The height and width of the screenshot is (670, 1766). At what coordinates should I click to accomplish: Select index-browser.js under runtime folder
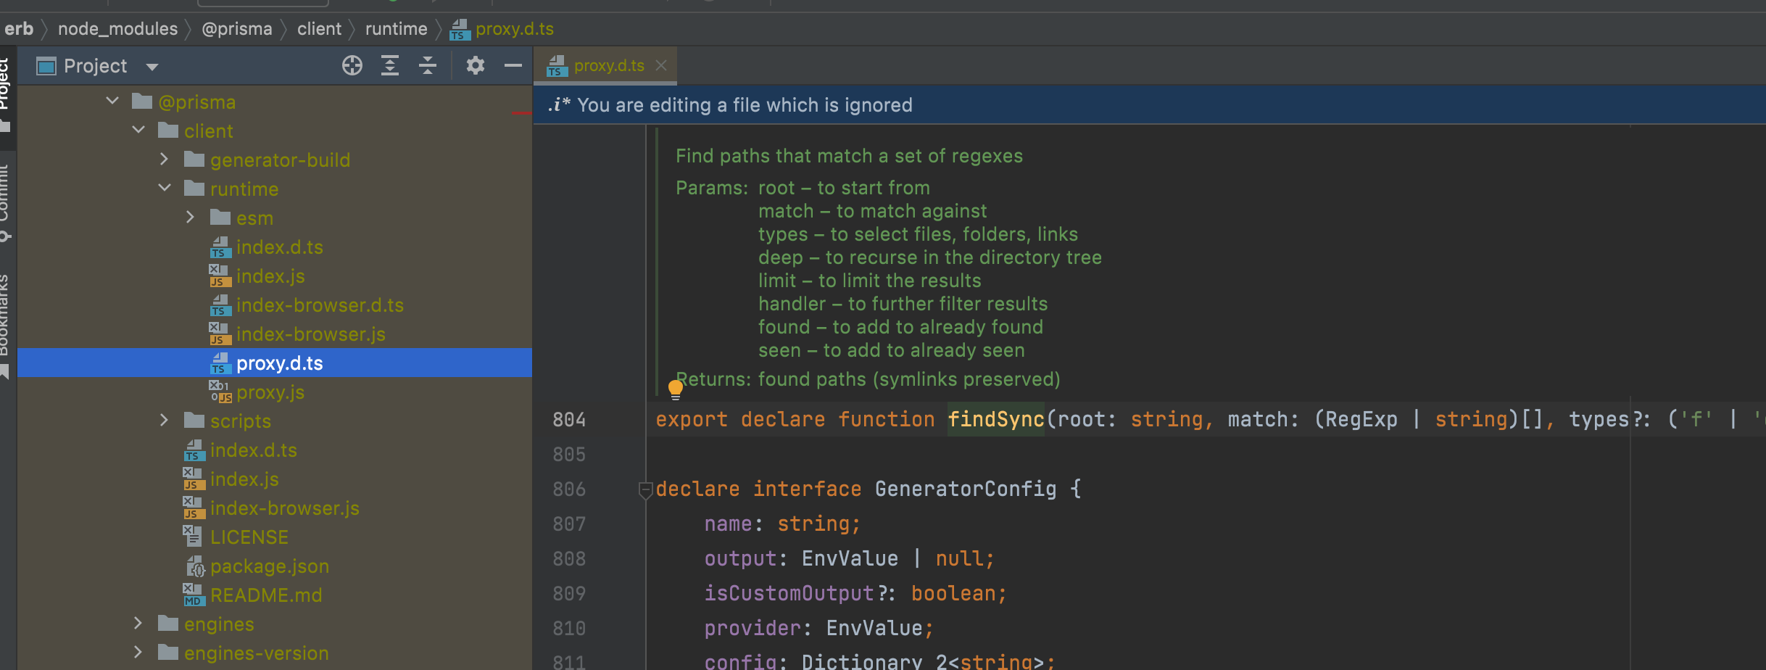(310, 334)
